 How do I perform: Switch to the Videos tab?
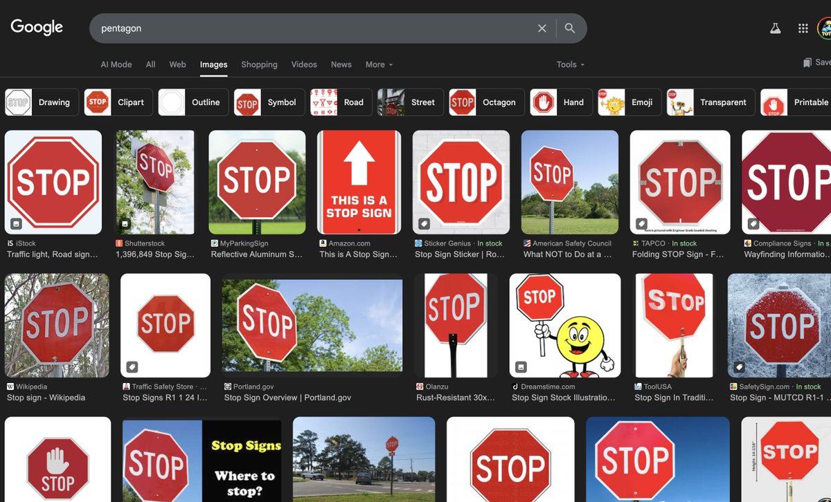[304, 64]
